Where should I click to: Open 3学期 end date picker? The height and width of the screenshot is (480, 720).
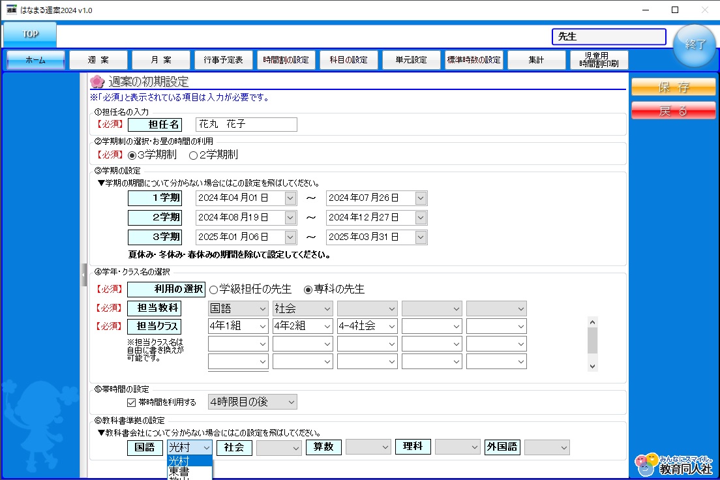tap(421, 237)
